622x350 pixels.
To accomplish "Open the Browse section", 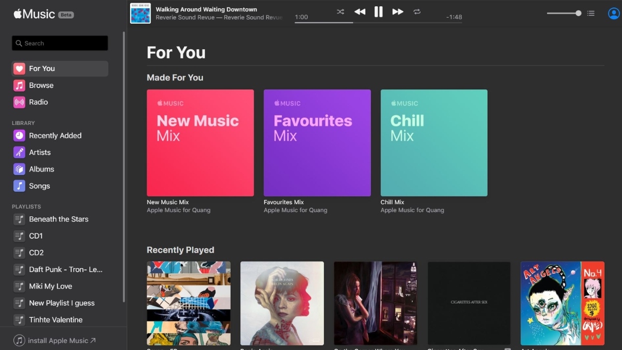I will point(60,85).
